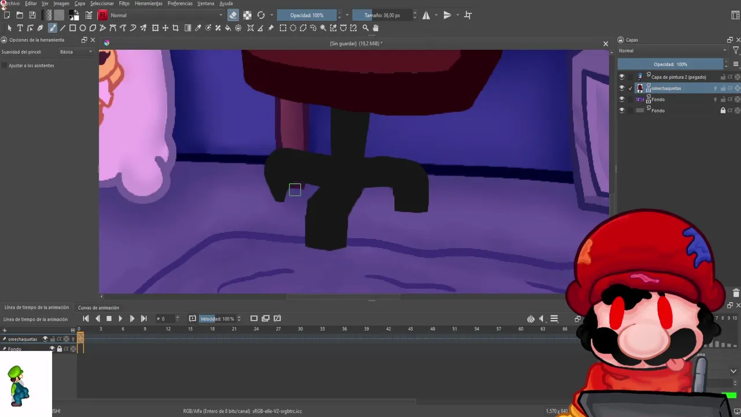
Task: Select the Rectangle tool
Action: 72,28
